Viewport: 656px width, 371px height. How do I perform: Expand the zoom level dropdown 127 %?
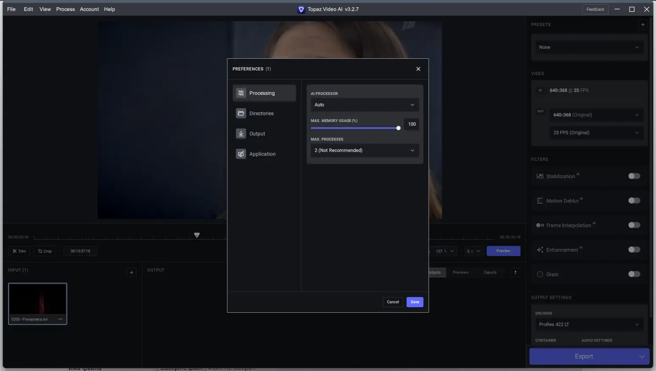445,251
